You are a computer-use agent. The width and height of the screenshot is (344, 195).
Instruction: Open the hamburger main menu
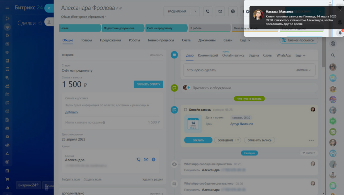pyautogui.click(x=7, y=8)
